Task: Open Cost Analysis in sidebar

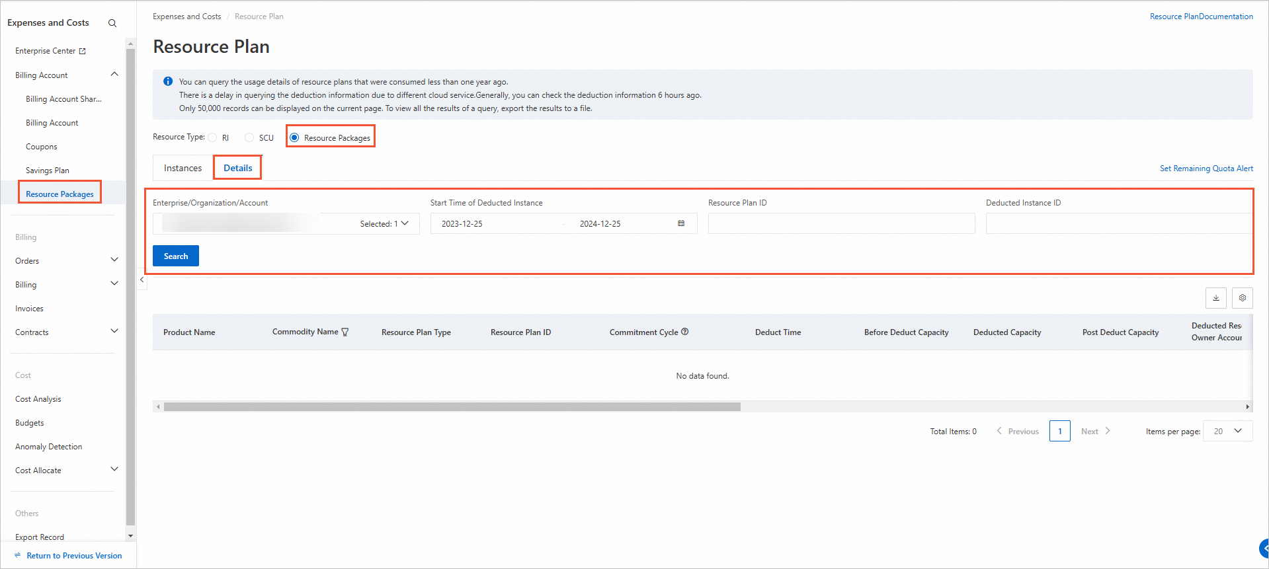Action: click(38, 399)
